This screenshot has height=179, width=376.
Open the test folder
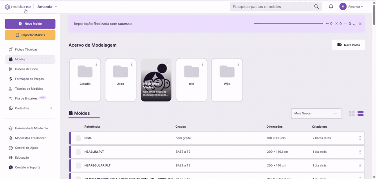[x=192, y=80]
